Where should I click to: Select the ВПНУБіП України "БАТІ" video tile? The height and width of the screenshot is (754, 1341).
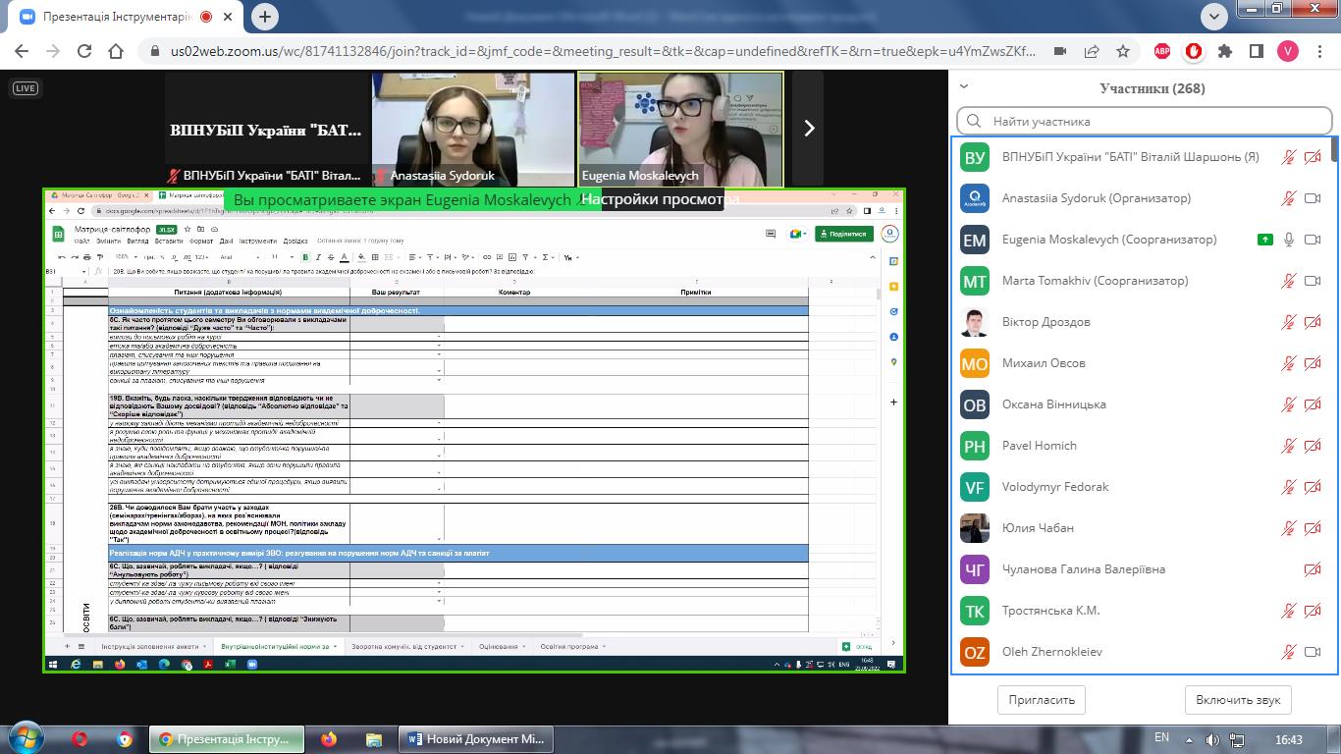(x=266, y=129)
